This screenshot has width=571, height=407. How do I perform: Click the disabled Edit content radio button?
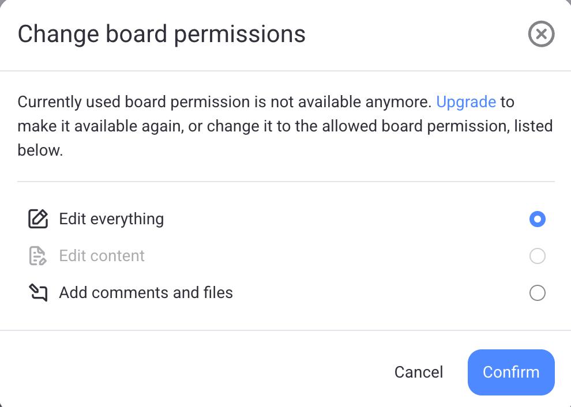537,256
